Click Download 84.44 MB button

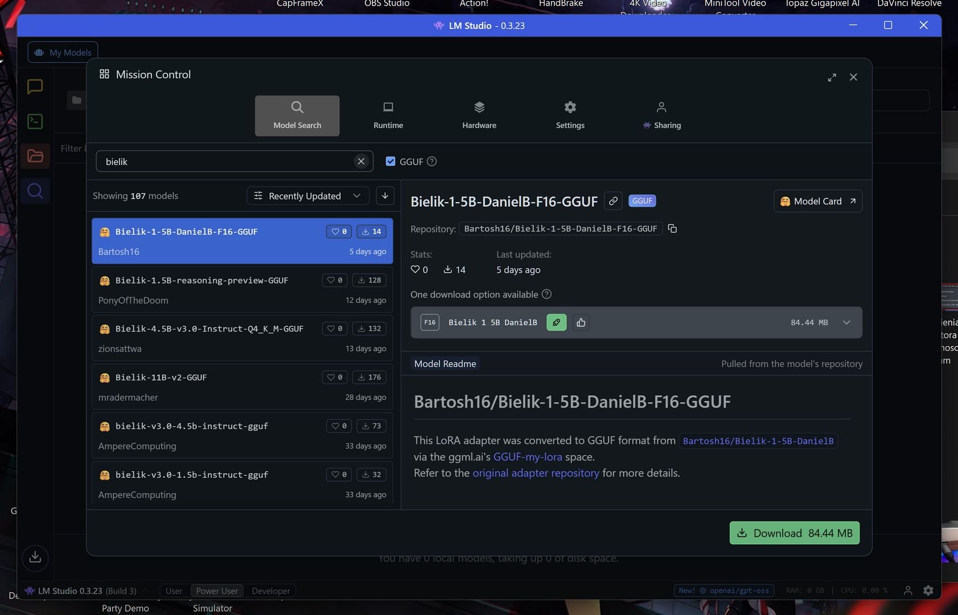click(795, 533)
